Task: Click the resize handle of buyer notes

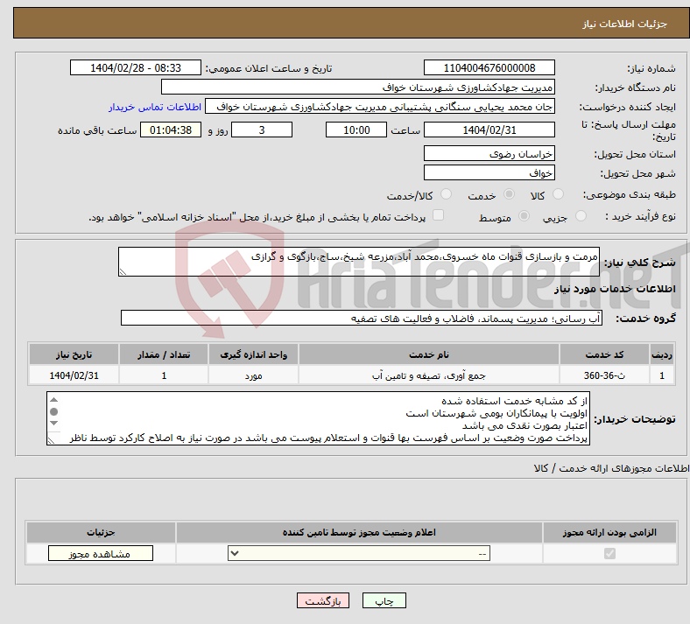Action: tap(51, 440)
